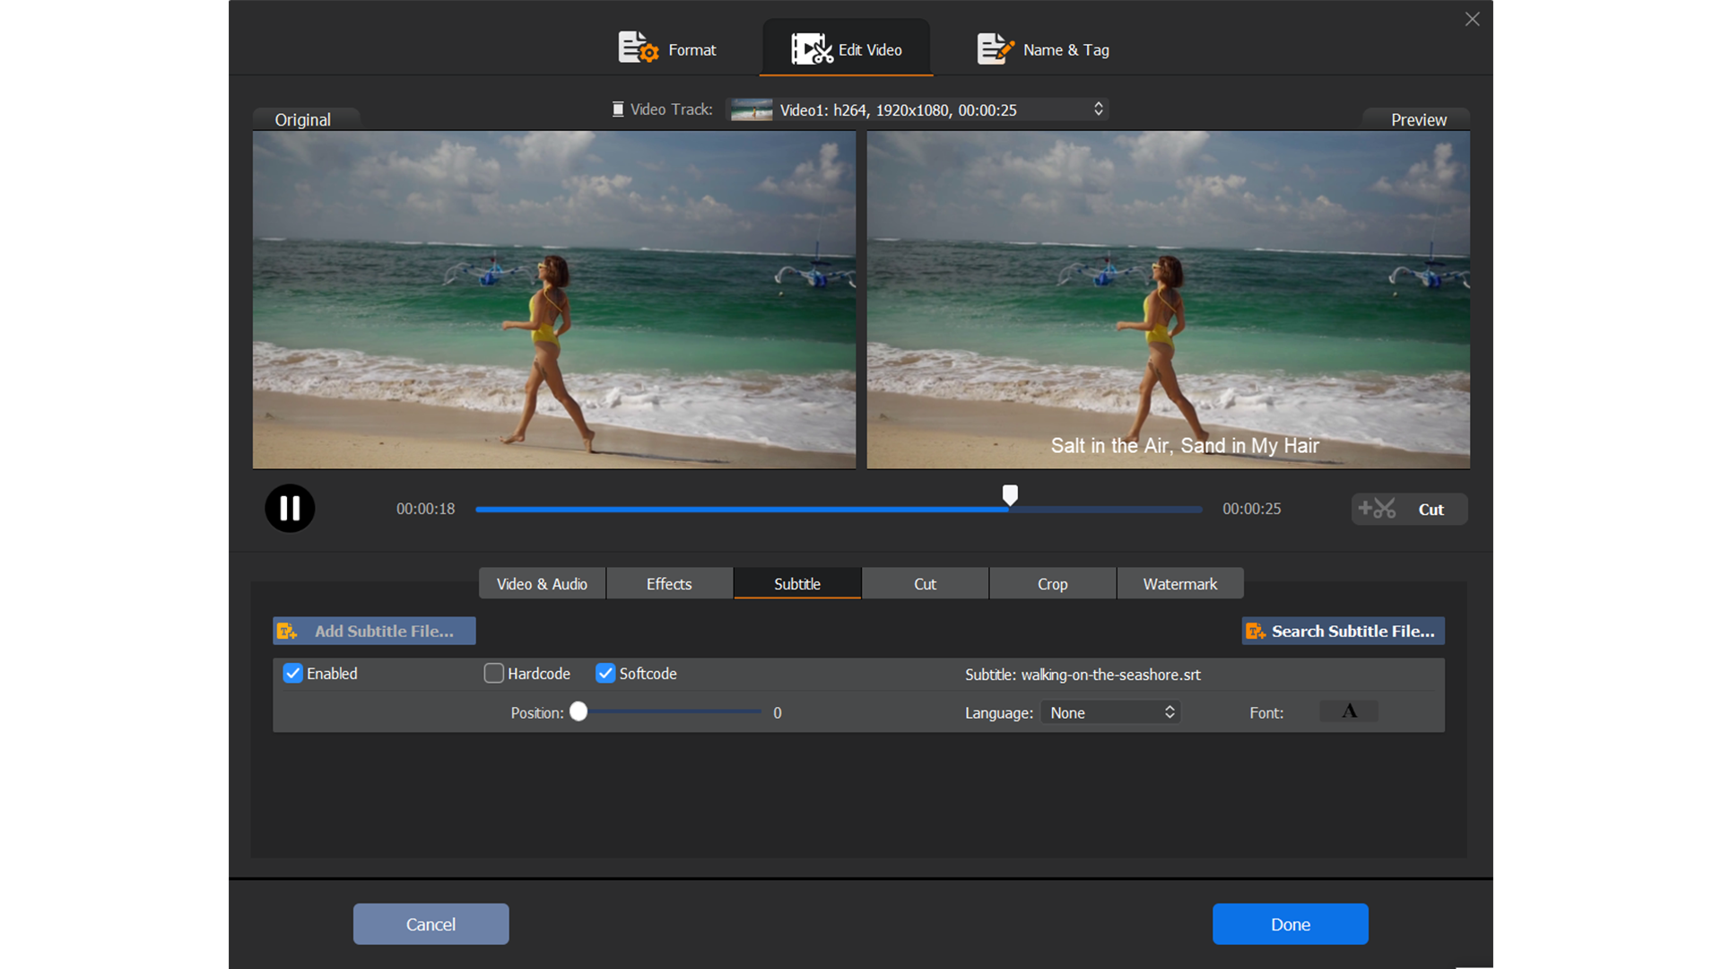This screenshot has width=1722, height=969.
Task: Disable the Softcode option
Action: click(x=605, y=673)
